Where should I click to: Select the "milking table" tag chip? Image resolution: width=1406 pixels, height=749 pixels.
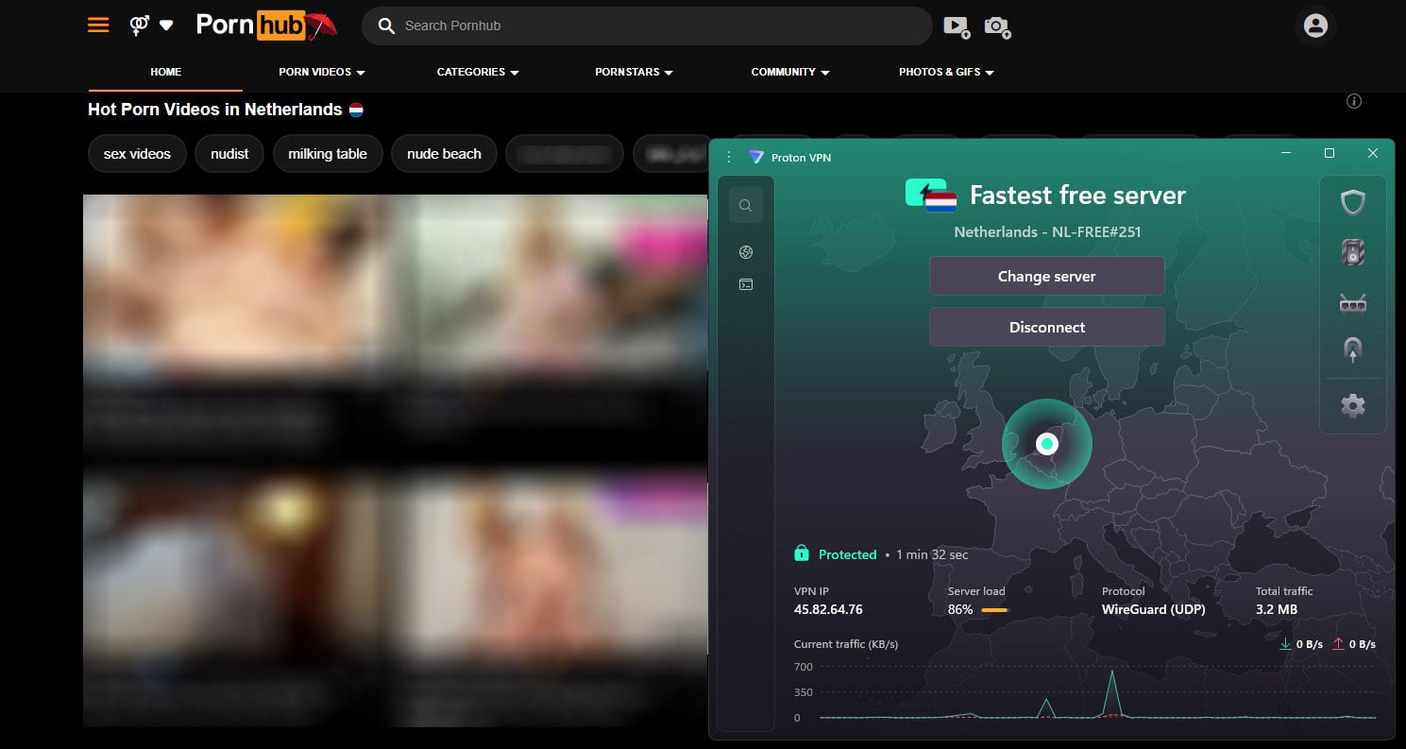point(328,154)
